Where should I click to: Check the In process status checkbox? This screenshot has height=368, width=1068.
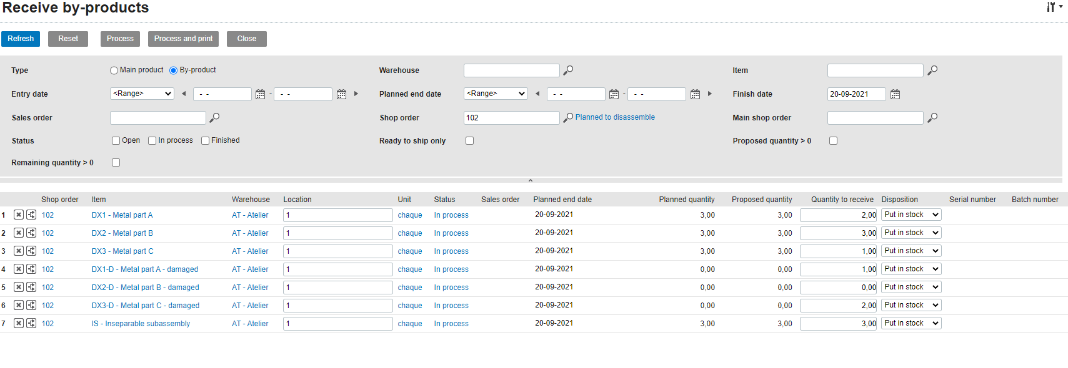pyautogui.click(x=152, y=141)
